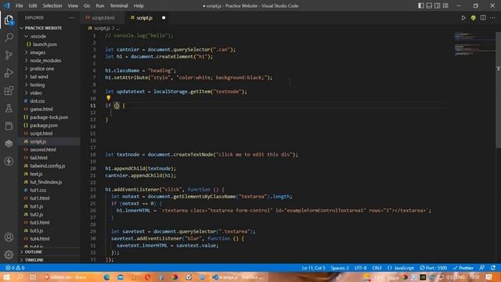Open Customize Layout icon

click(x=445, y=5)
